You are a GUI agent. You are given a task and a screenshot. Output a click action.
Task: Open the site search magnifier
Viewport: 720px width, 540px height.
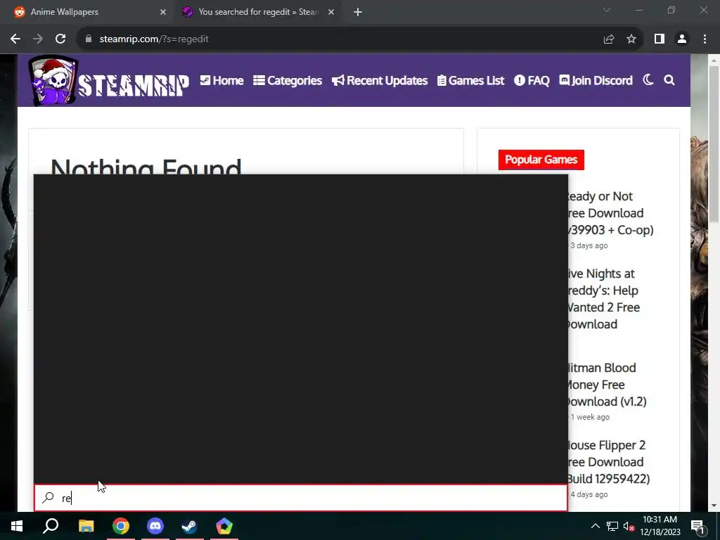click(669, 80)
